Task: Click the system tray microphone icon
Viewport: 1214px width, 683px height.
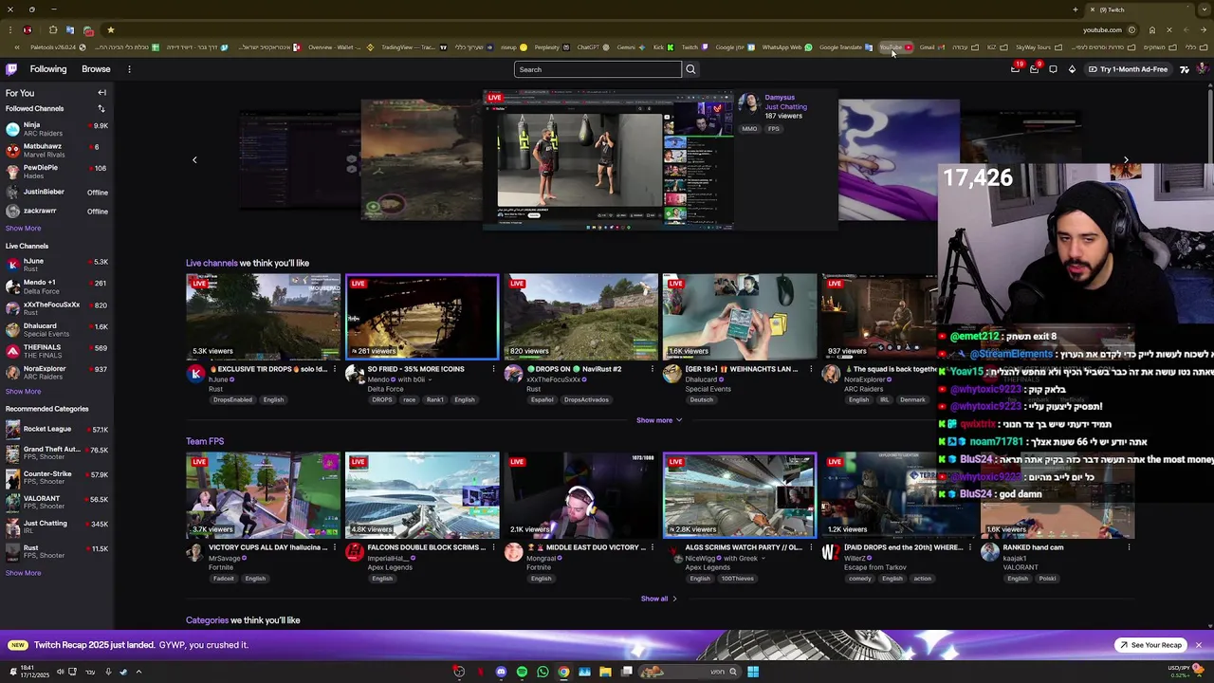Action: coord(108,672)
